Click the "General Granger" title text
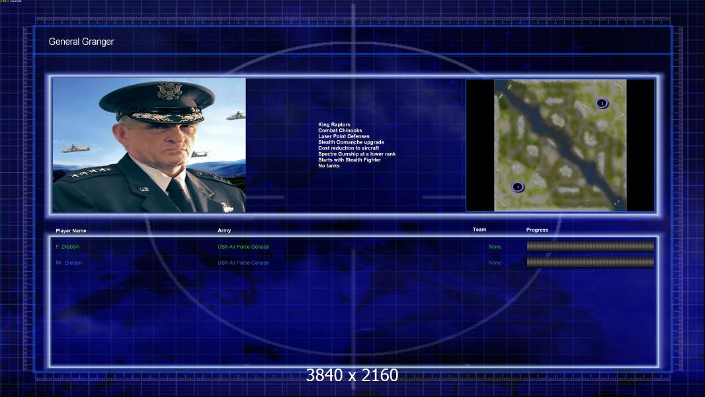 81,42
